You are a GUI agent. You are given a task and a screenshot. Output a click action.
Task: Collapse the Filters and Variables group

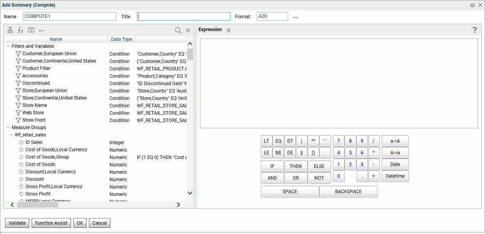click(8, 46)
